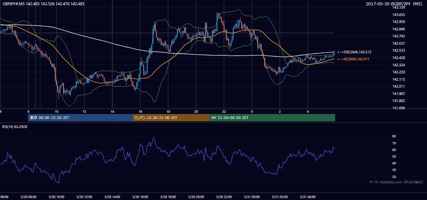Click the RSI scale value 30
The height and width of the screenshot is (200, 427).
tap(394, 170)
